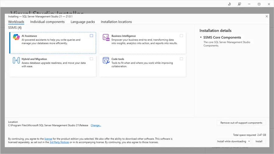
Task: Close the Installing SSMS dialog
Action: 267,16
